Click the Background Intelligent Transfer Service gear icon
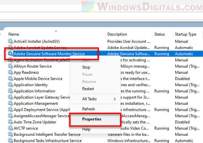Viewport: 203px width, 143px height. pyautogui.click(x=10, y=134)
